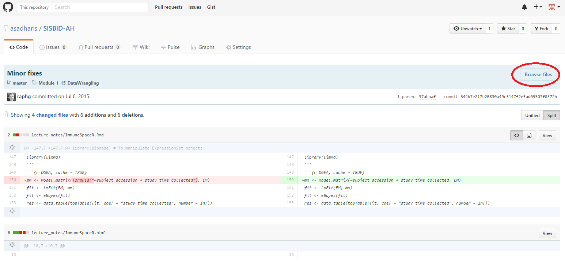Switch to the repository Pull requests tab
This screenshot has width=565, height=264.
point(99,47)
